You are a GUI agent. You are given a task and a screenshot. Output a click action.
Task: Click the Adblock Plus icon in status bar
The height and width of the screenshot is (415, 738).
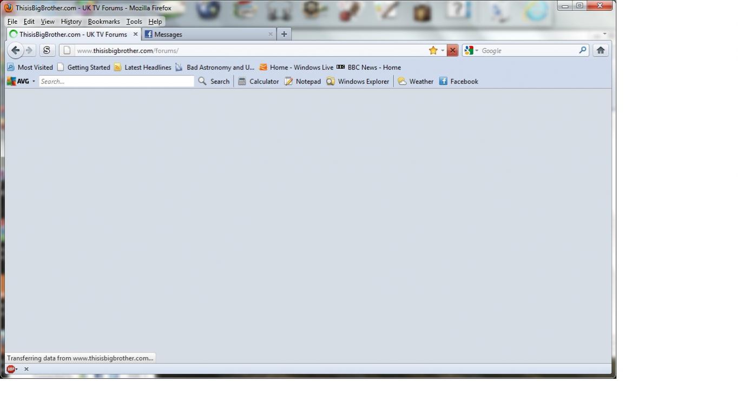click(x=10, y=369)
